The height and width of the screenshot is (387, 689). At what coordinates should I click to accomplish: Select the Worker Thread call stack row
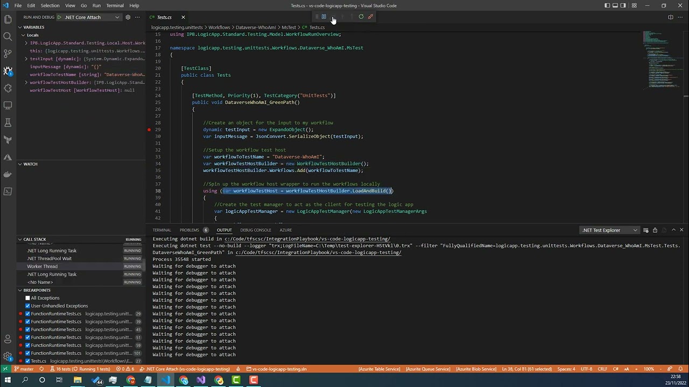pos(81,267)
